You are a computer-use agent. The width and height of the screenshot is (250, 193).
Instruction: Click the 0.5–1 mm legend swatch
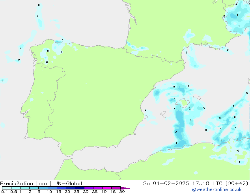pyautogui.click(x=16, y=188)
